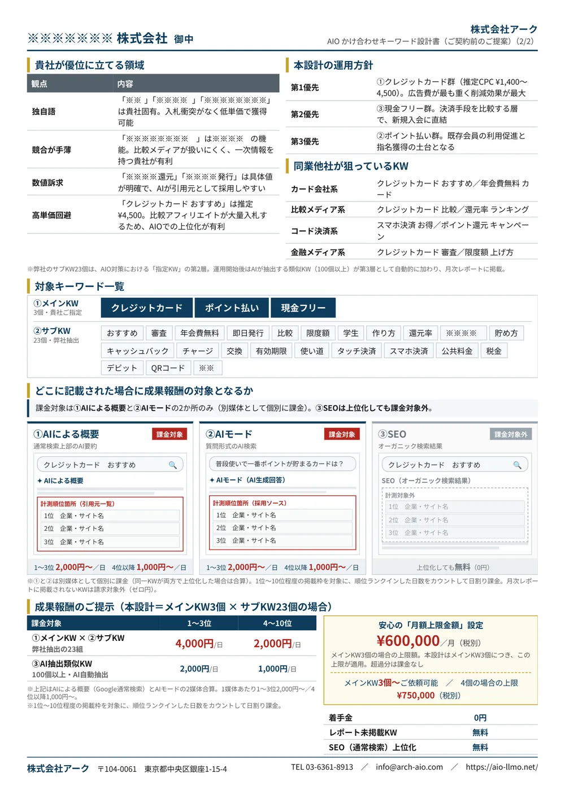Image resolution: width=565 pixels, height=799 pixels.
Task: Click the SEO card search field
Action: point(455,465)
